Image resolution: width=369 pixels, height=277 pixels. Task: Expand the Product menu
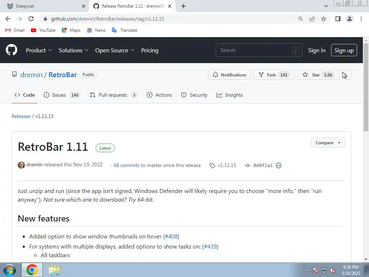point(39,50)
